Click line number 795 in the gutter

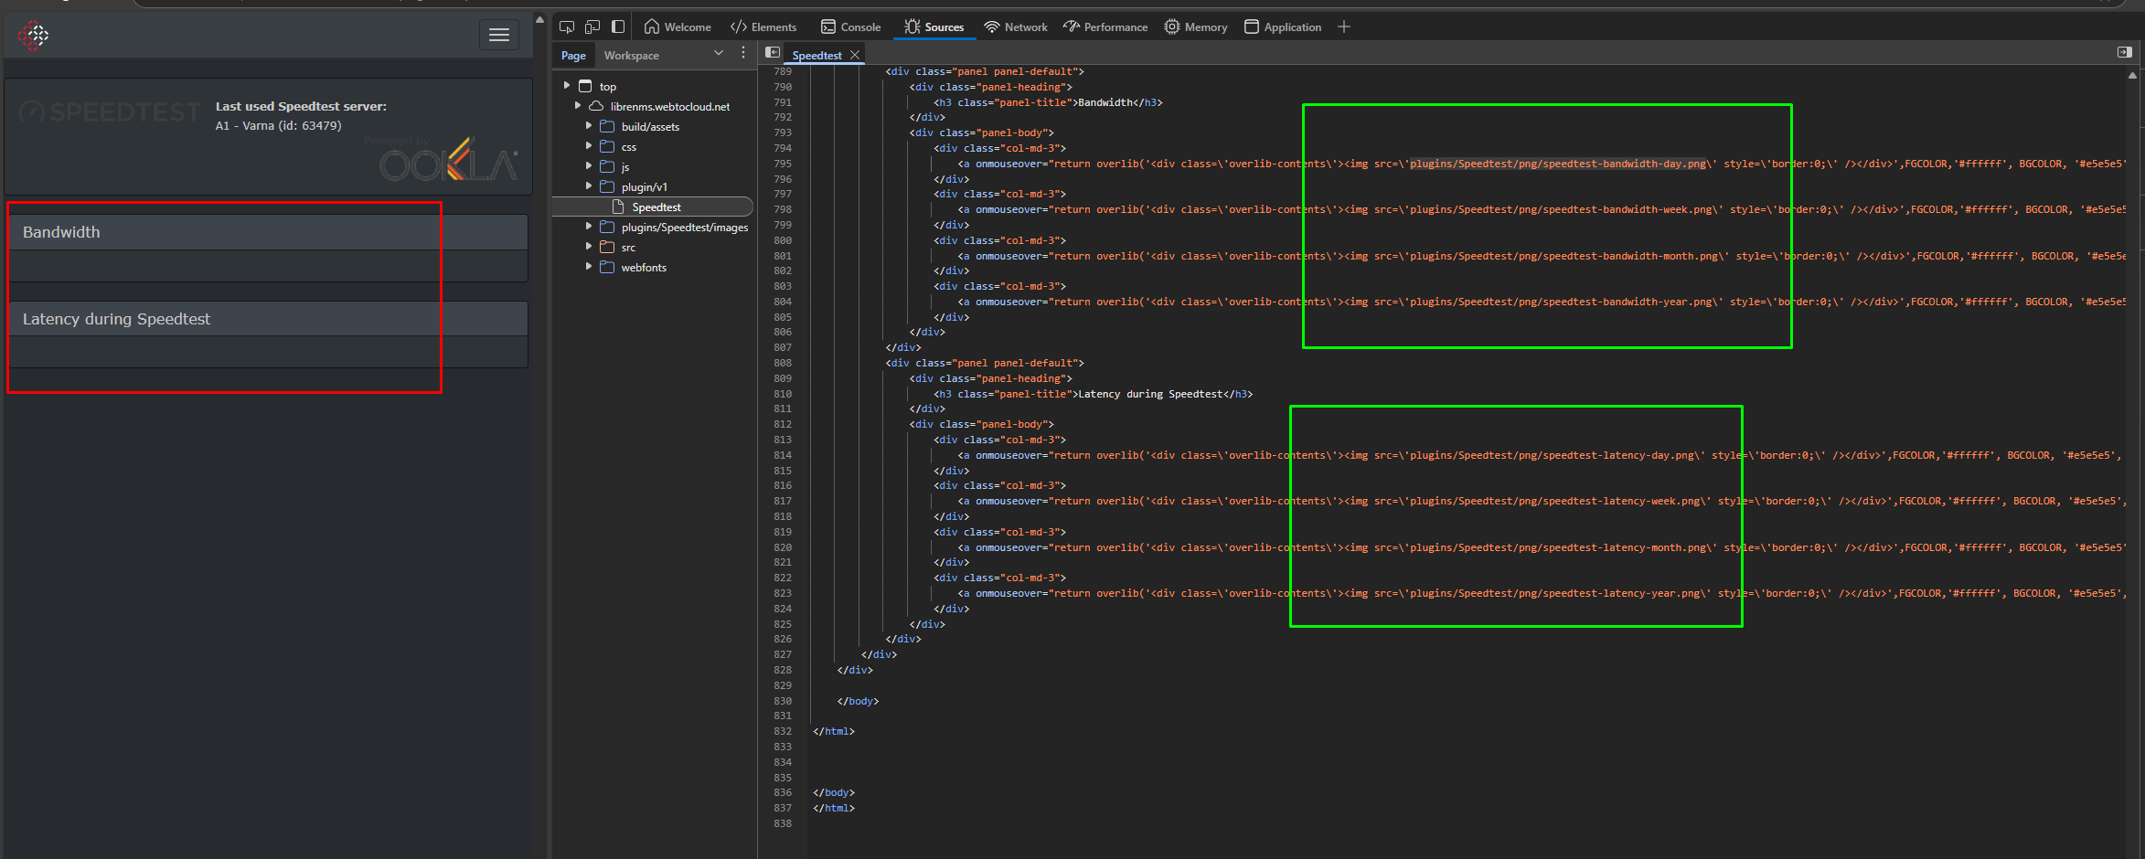coord(783,164)
